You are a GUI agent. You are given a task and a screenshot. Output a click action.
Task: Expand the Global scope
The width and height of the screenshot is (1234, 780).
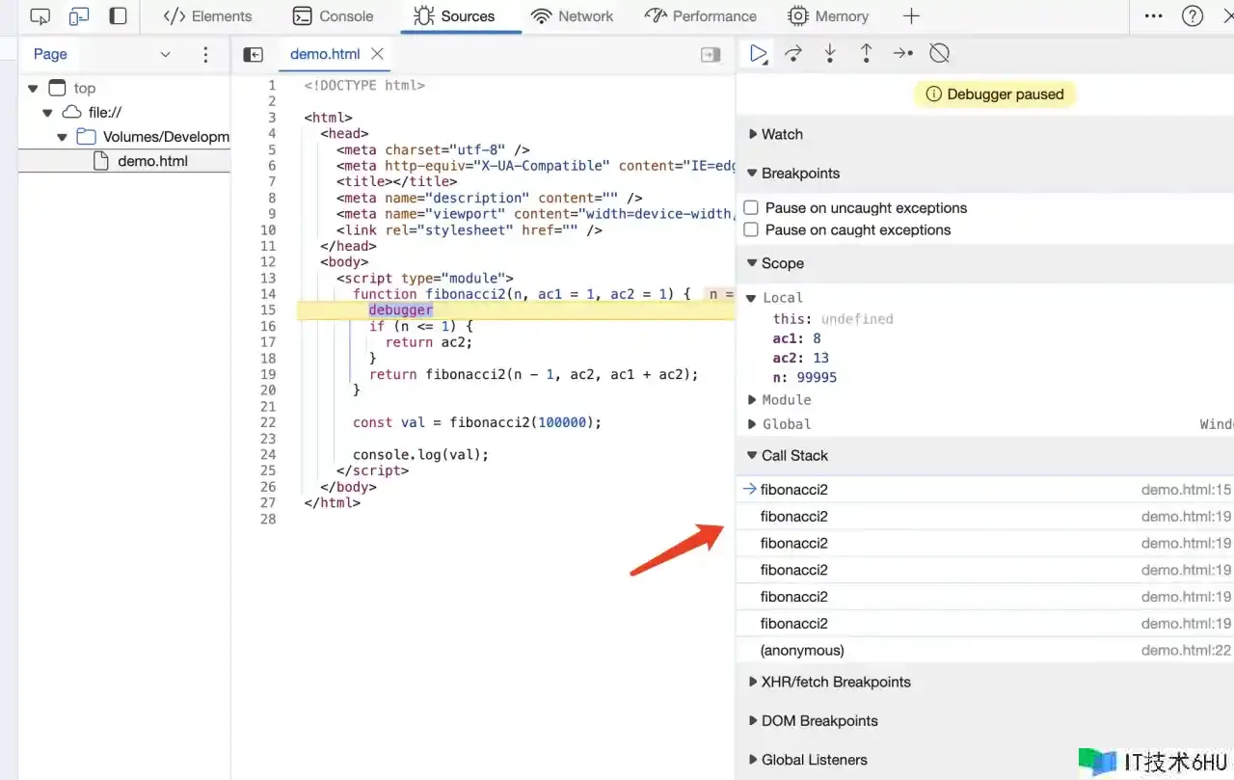pos(752,424)
